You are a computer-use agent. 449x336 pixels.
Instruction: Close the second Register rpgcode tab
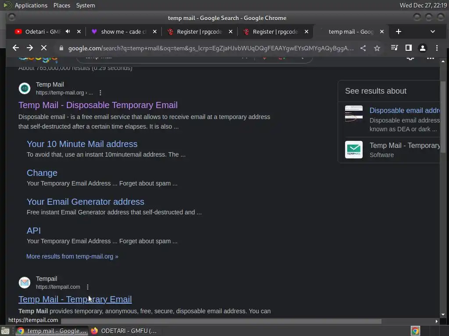click(x=306, y=31)
